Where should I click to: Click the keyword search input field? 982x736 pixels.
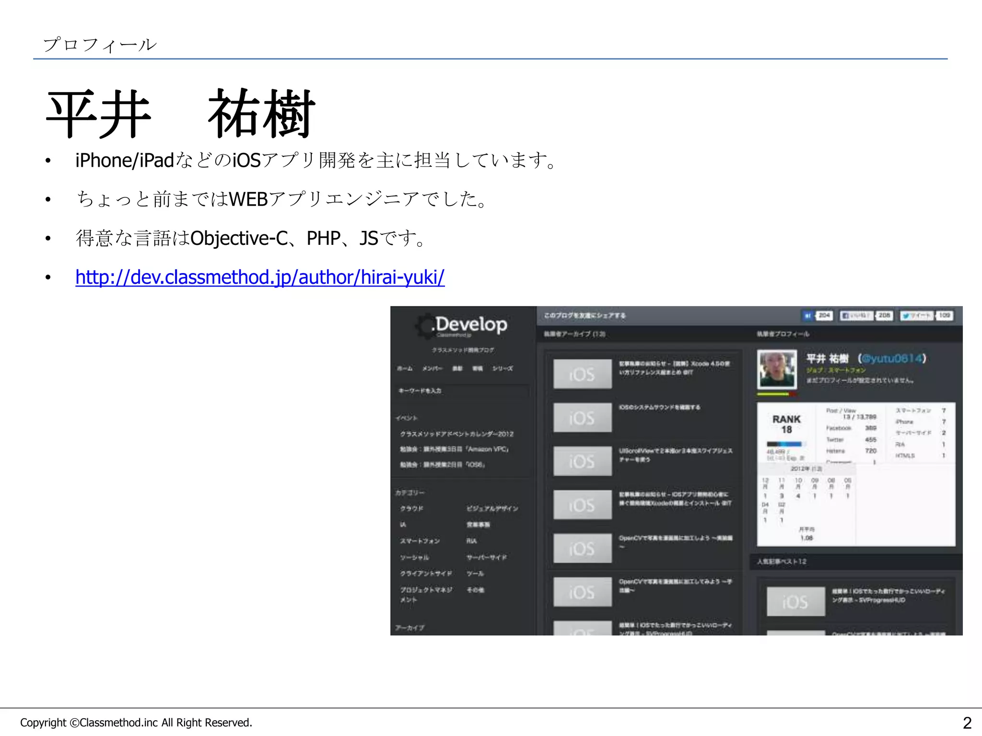(462, 391)
